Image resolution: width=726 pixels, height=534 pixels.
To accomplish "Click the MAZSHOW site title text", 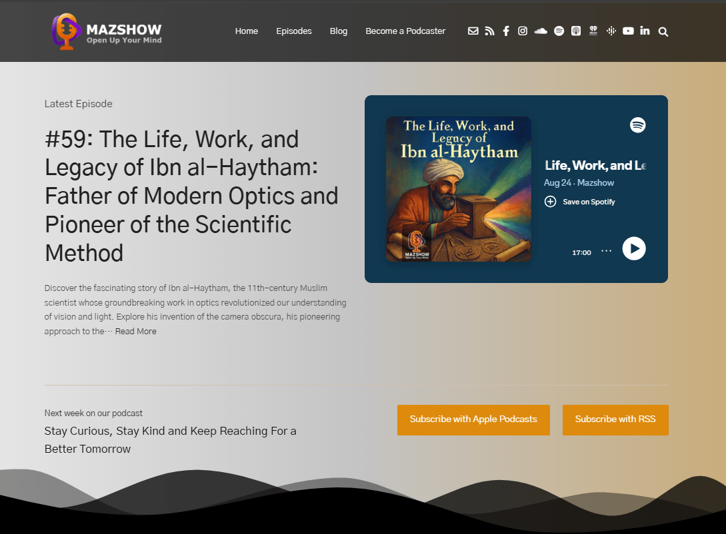I will 123,29.
